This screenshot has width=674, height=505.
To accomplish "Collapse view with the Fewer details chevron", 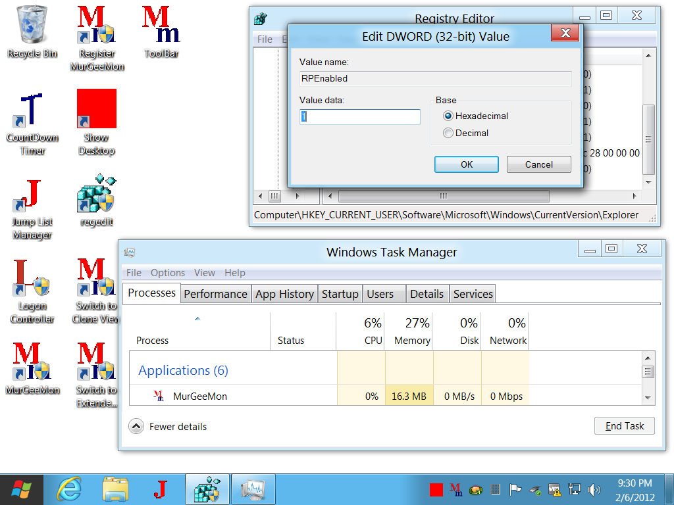I will pos(136,426).
